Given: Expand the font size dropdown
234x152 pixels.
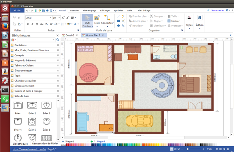Looking at the screenshot, I should click(x=60, y=18).
